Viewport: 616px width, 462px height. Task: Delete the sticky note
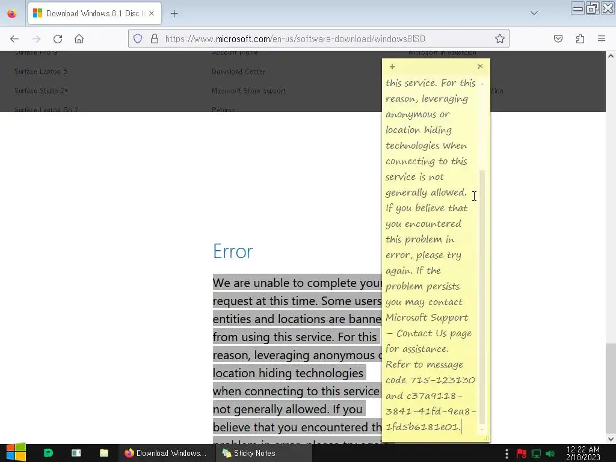480,66
